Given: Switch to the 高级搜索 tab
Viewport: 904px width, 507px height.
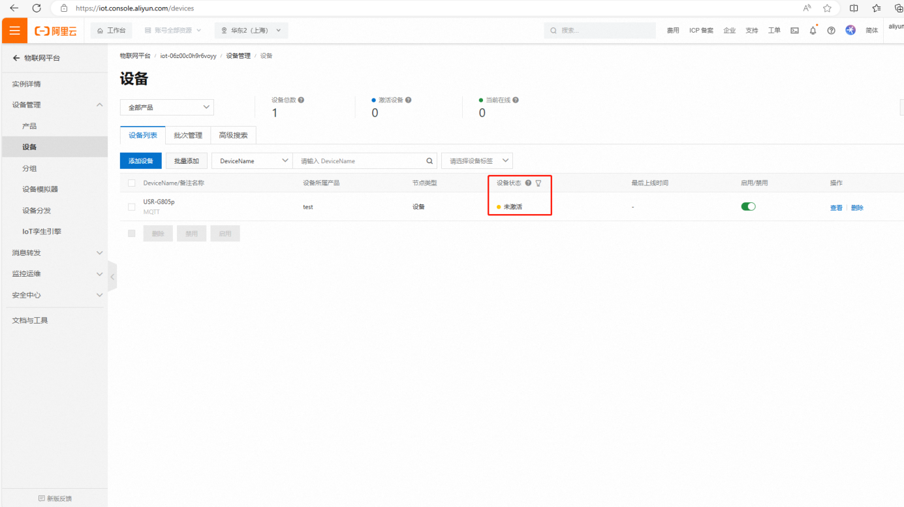Looking at the screenshot, I should tap(233, 135).
